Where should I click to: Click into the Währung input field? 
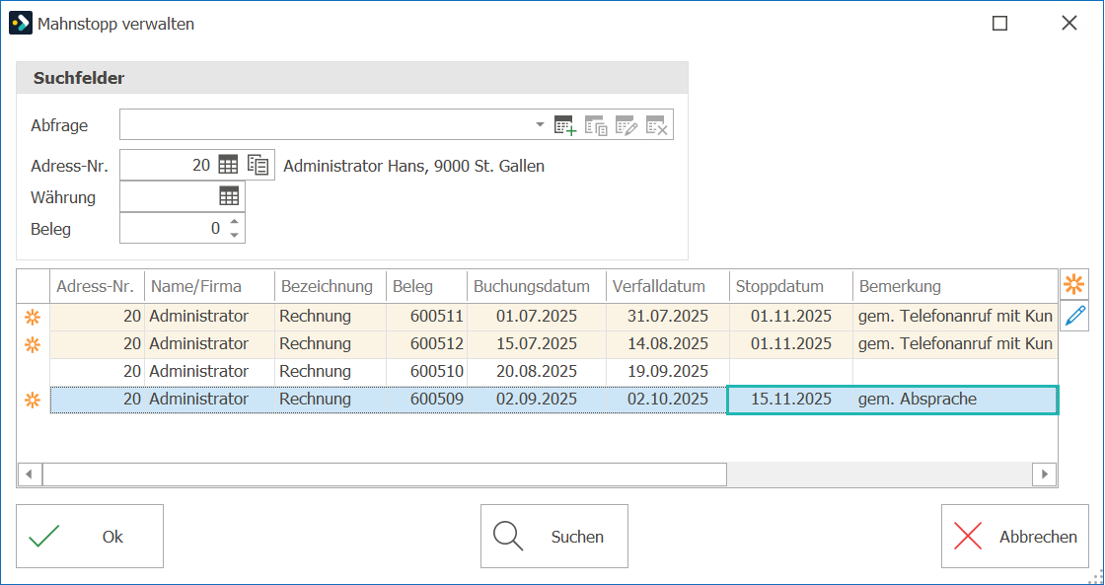169,196
